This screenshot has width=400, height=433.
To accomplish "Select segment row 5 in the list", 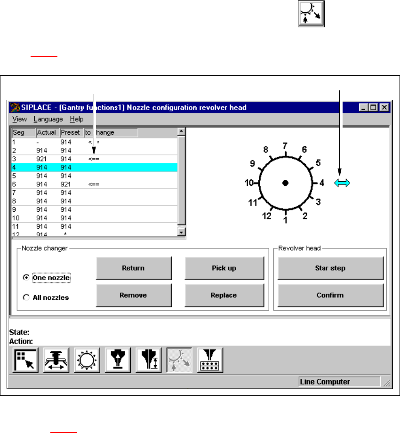I will 95,176.
